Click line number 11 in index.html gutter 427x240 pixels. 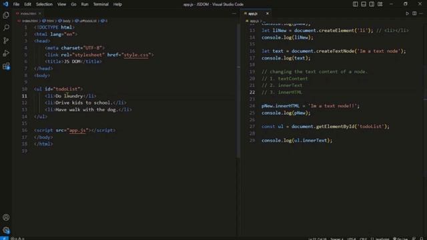(x=25, y=96)
